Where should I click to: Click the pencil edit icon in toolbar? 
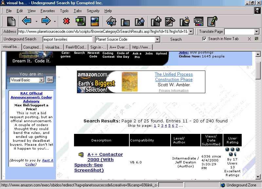coord(212,22)
